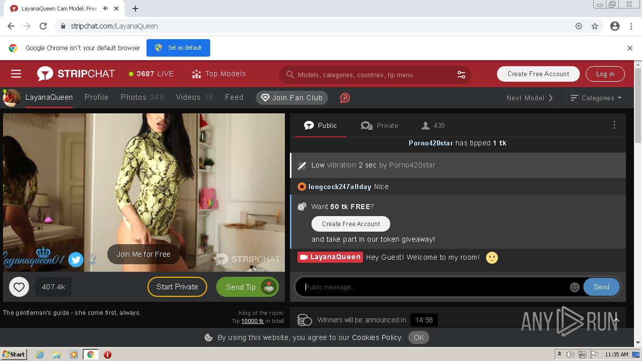642x361 pixels.
Task: Click Join Me for Free overlay
Action: click(143, 254)
